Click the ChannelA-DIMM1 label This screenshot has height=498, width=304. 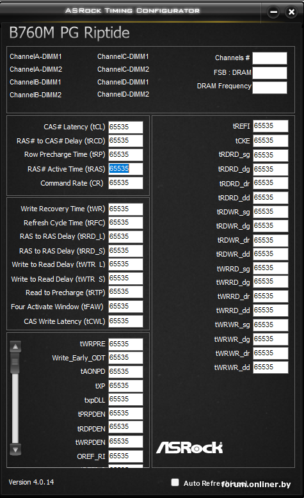click(x=36, y=56)
